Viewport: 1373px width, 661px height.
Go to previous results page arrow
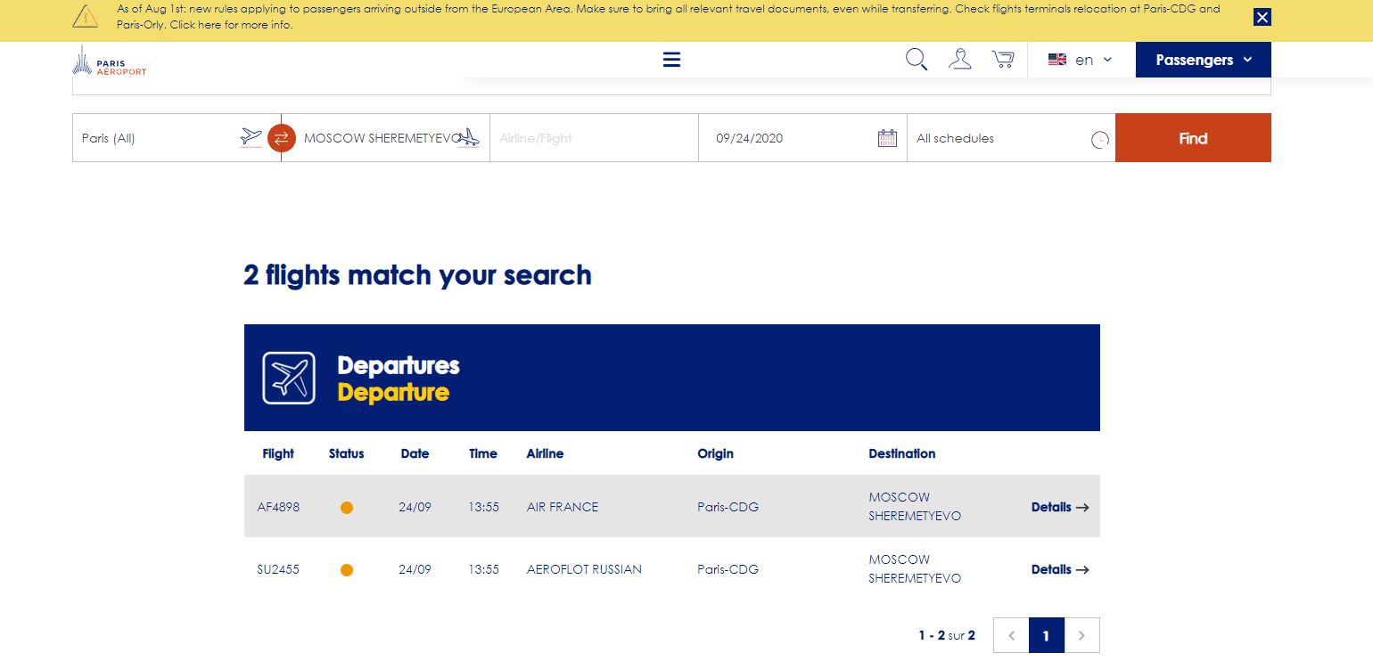pyautogui.click(x=1011, y=635)
